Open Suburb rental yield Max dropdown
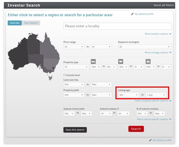 pos(86,113)
